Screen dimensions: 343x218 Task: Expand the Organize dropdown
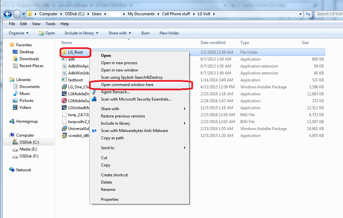(19, 33)
